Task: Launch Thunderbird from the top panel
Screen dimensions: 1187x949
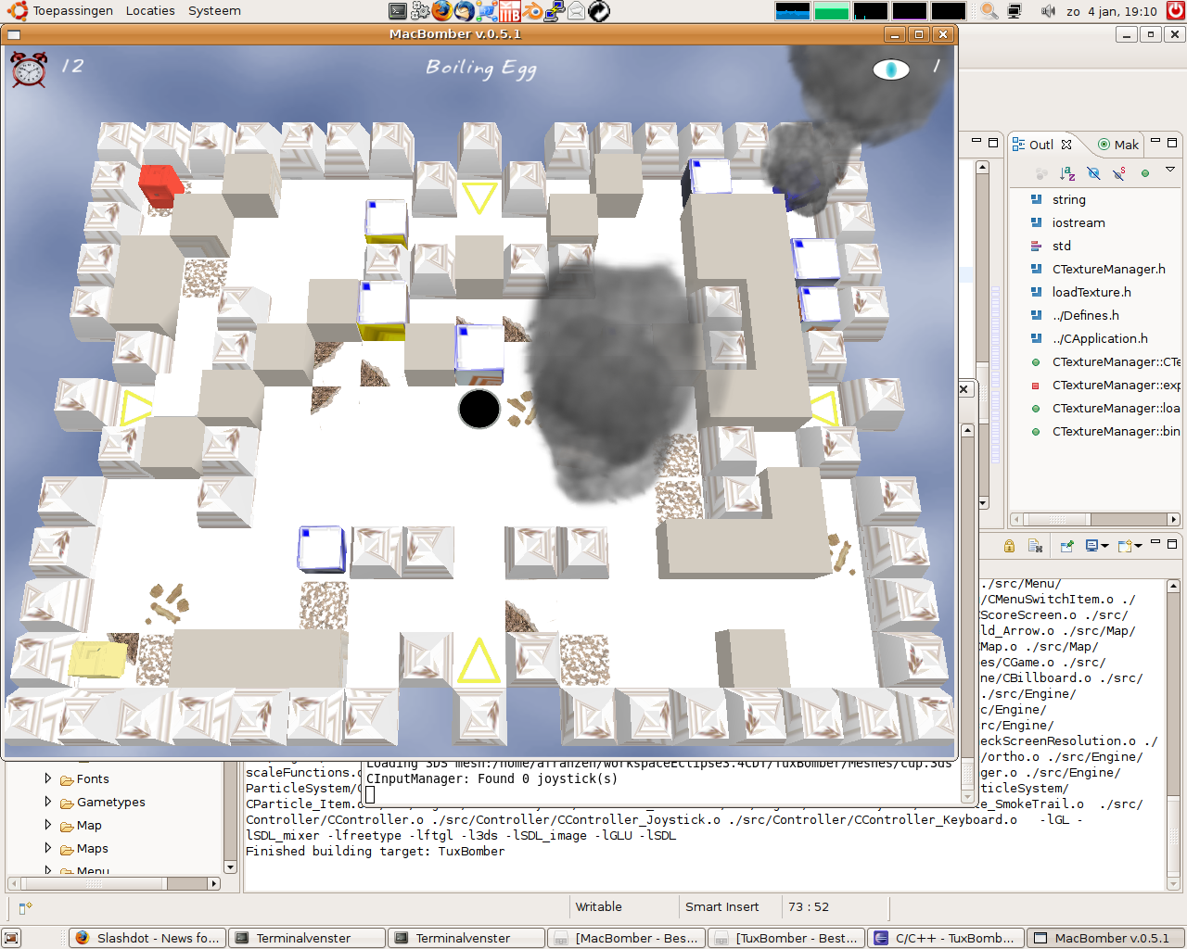Action: [465, 11]
